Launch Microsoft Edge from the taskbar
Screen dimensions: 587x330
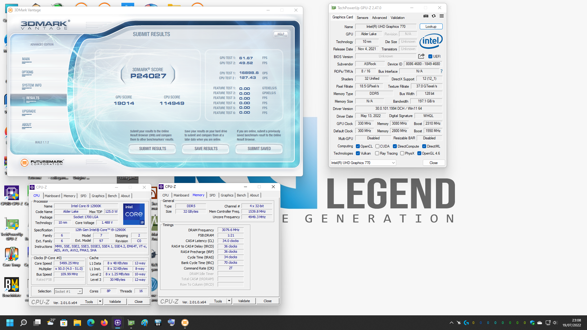pos(91,323)
